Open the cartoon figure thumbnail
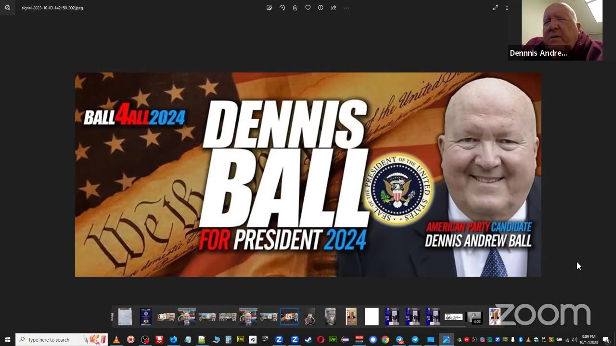The height and width of the screenshot is (346, 616). tap(310, 317)
